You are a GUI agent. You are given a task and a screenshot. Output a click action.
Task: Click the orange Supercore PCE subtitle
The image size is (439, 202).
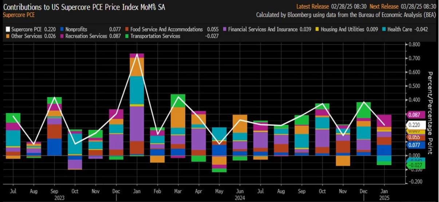tap(19, 15)
